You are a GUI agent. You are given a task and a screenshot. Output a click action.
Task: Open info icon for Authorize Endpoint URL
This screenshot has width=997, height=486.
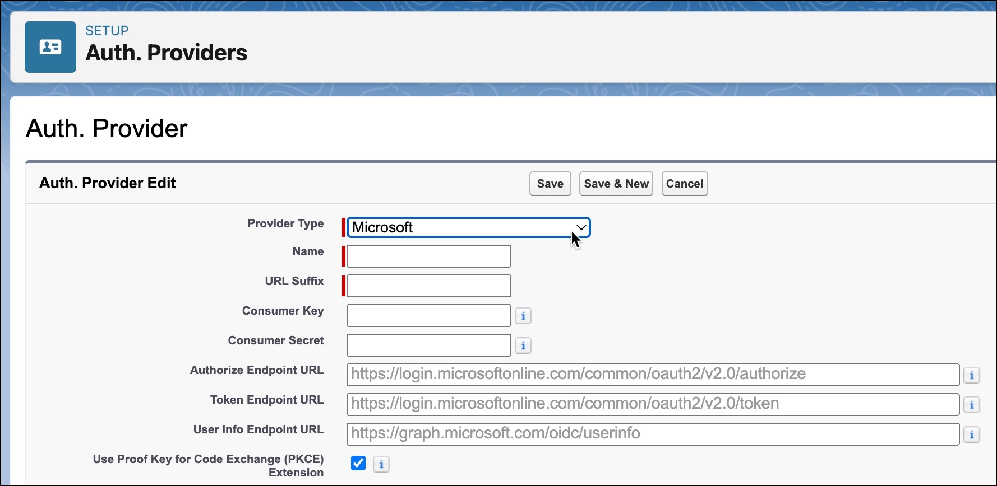(972, 375)
